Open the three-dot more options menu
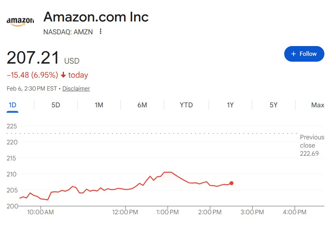Screen dimensions: 331x226 pyautogui.click(x=101, y=32)
